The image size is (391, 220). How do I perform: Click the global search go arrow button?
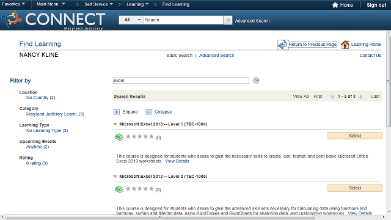(x=228, y=20)
